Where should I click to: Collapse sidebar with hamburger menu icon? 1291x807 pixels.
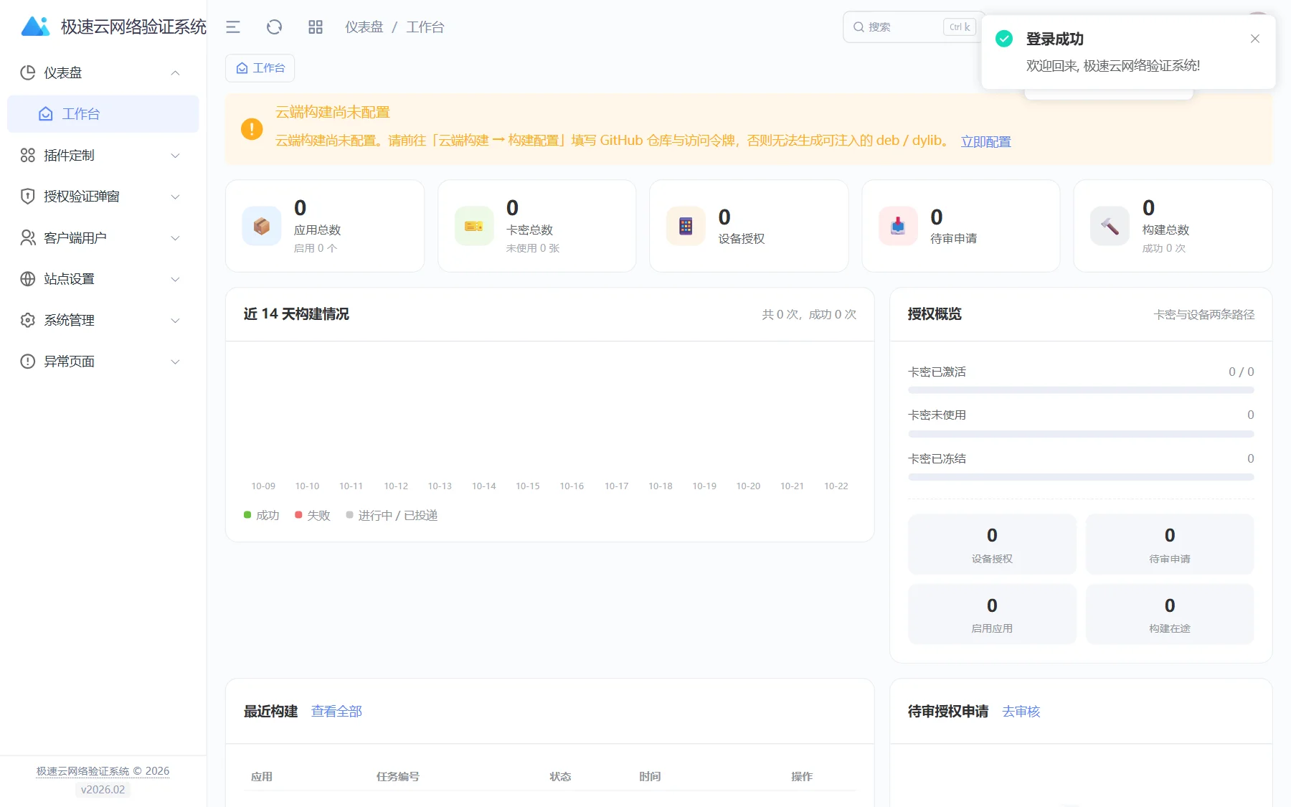point(233,27)
